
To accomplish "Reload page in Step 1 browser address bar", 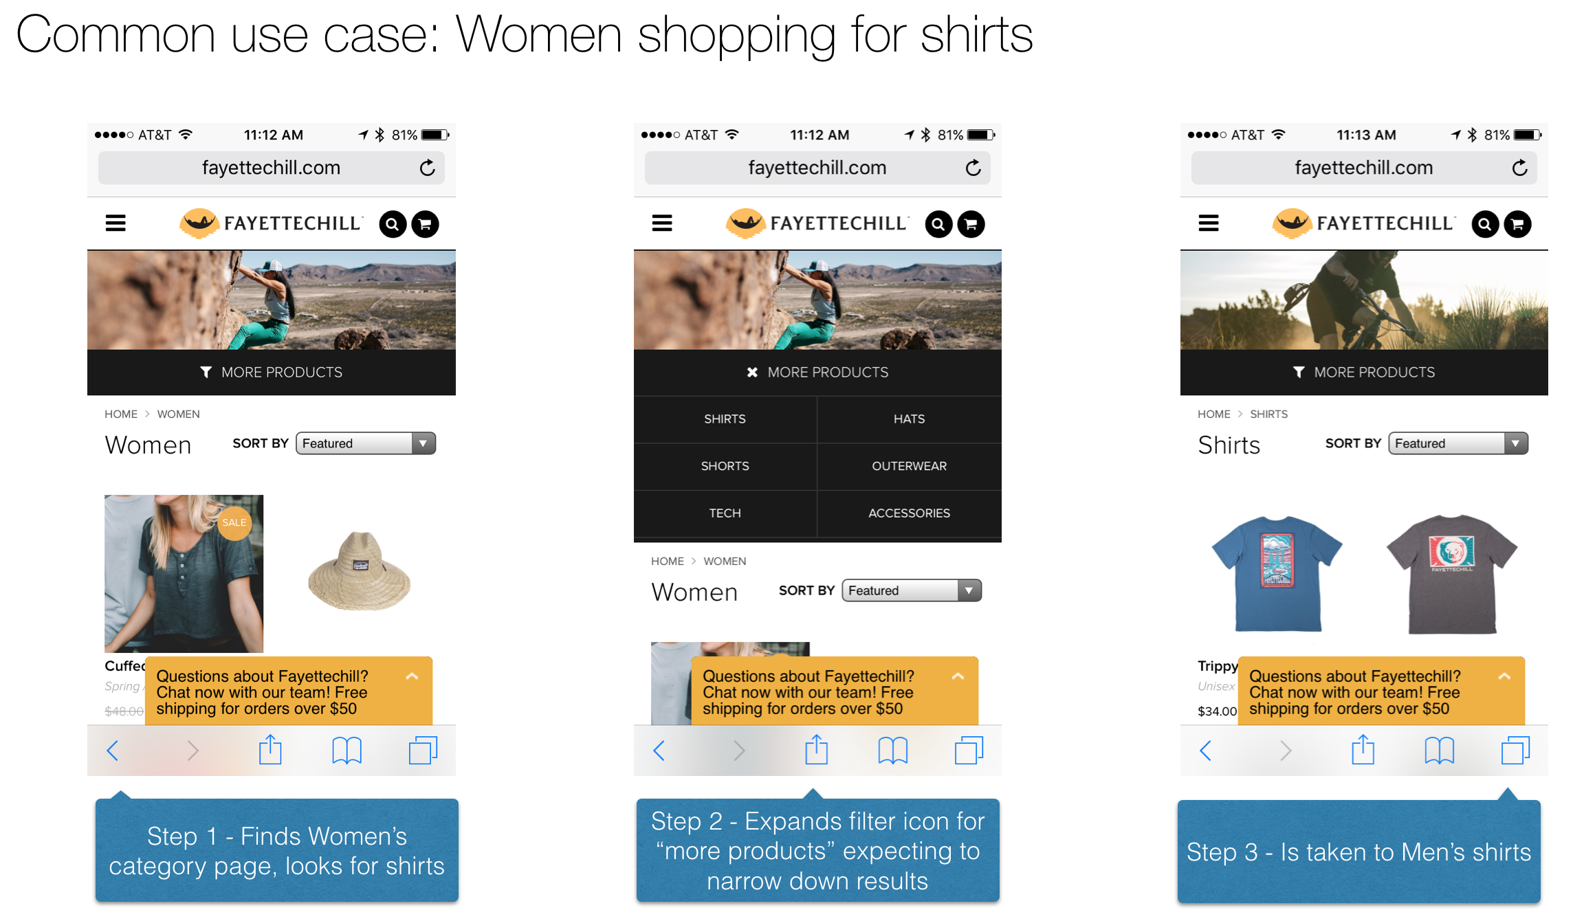I will click(x=428, y=168).
